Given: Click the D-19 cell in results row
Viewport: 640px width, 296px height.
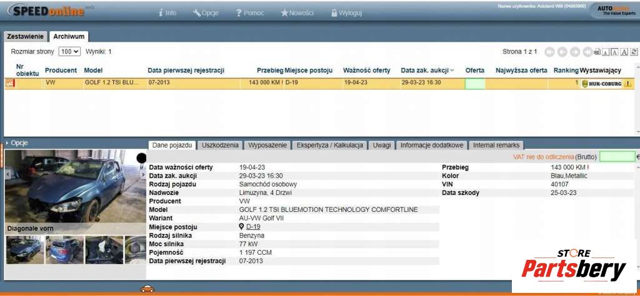Looking at the screenshot, I should pos(291,83).
